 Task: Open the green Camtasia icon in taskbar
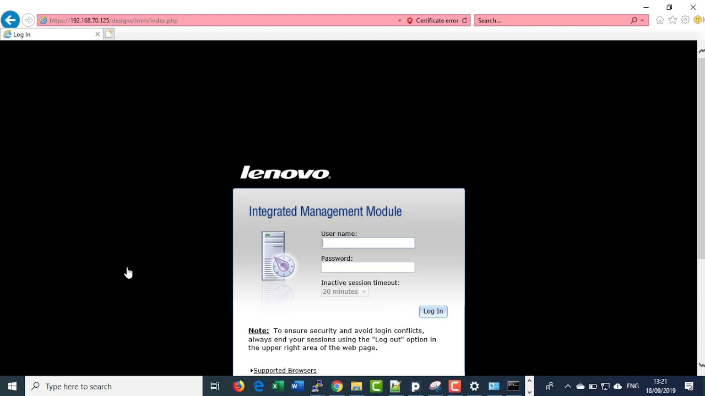376,386
